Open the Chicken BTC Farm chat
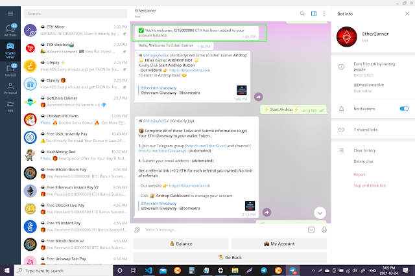Viewport: 415px width, 276px height. 75,119
